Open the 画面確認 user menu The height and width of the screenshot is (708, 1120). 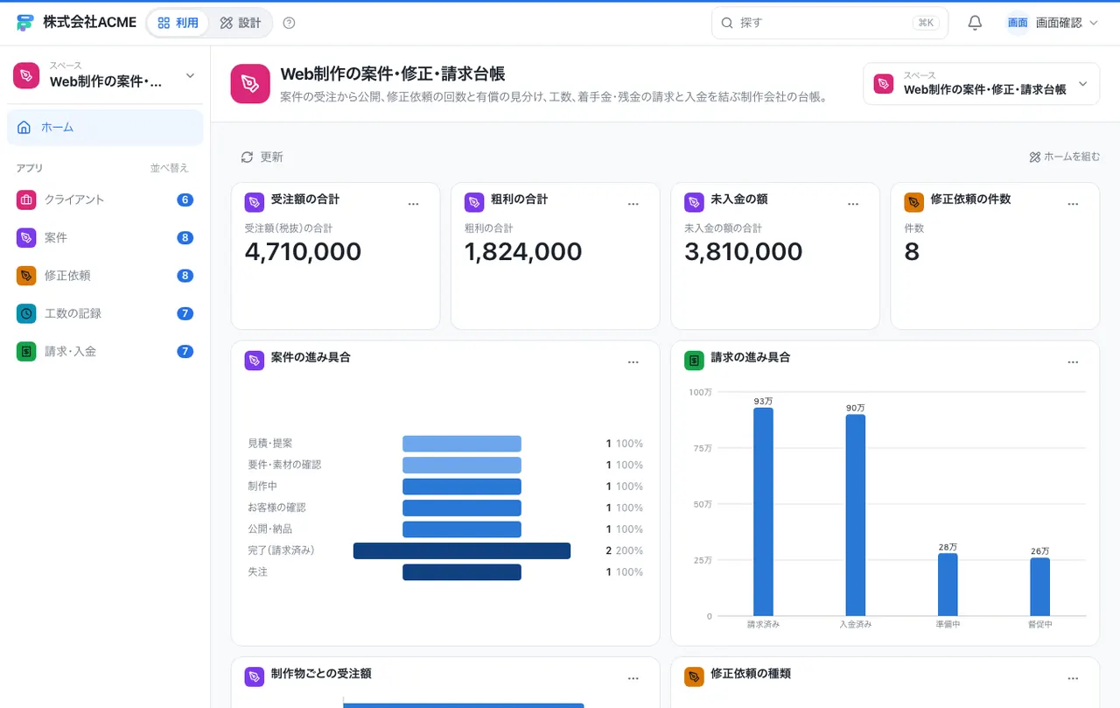pos(1052,23)
